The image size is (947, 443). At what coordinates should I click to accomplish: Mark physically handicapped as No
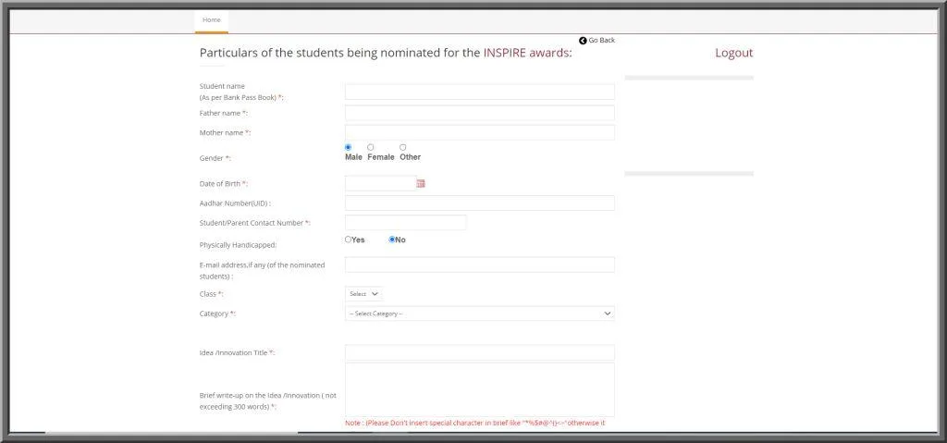(x=392, y=240)
